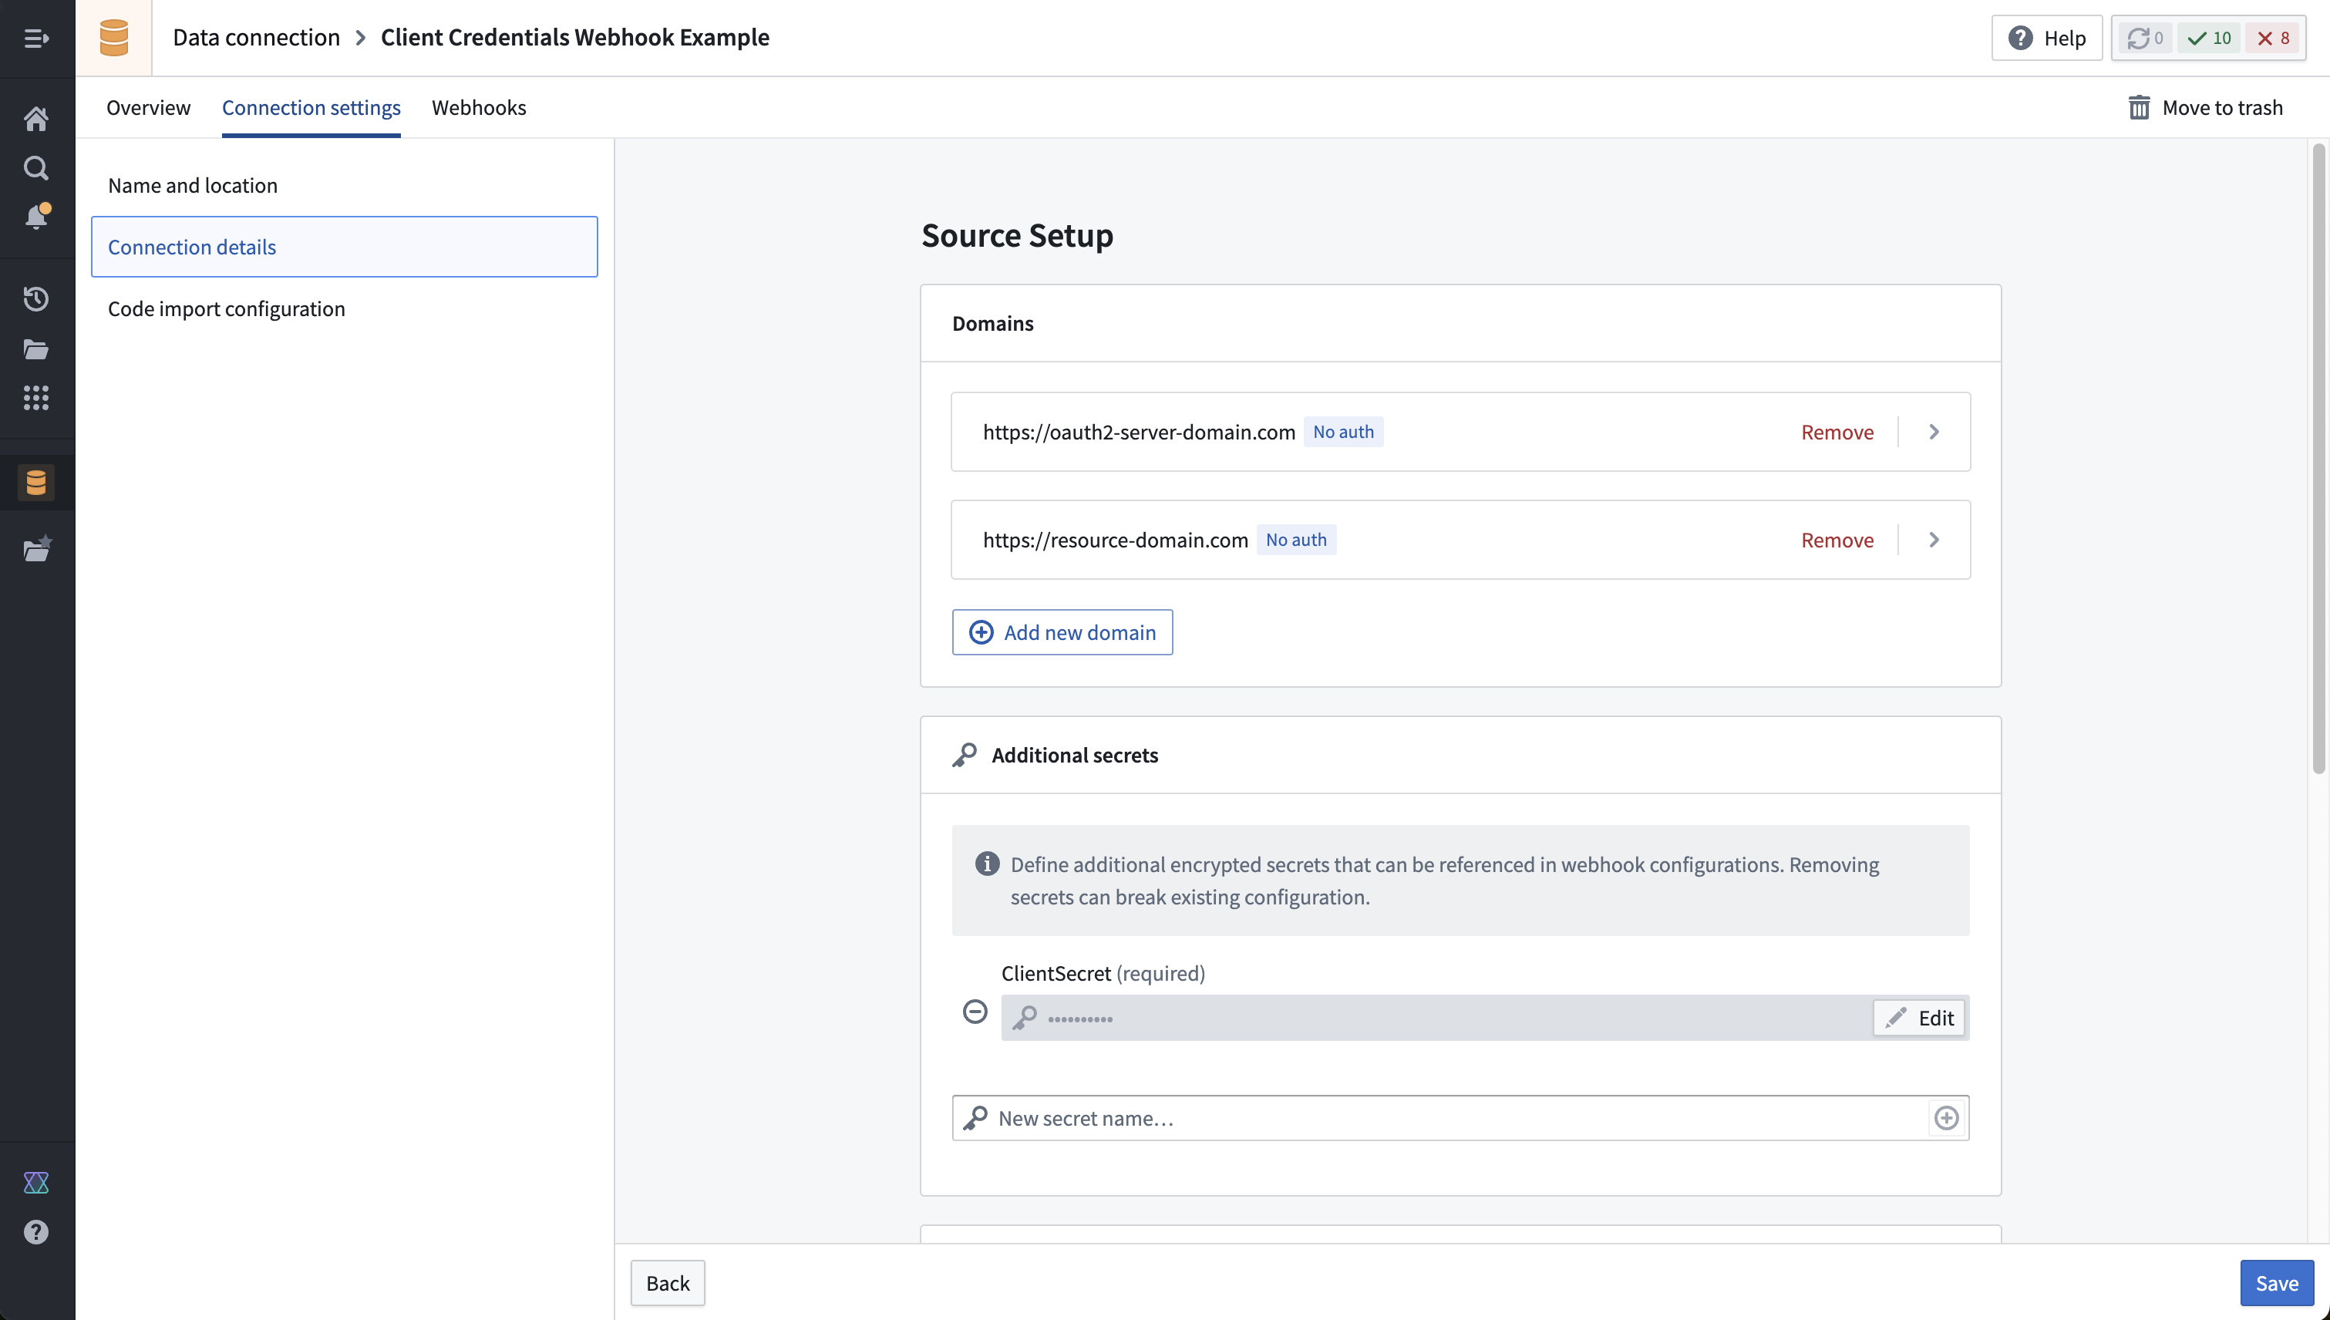This screenshot has width=2330, height=1320.
Task: Save the connection settings
Action: (x=2277, y=1283)
